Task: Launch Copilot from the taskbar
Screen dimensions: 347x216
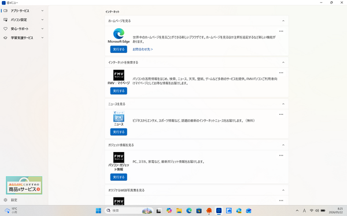Action: point(169,210)
